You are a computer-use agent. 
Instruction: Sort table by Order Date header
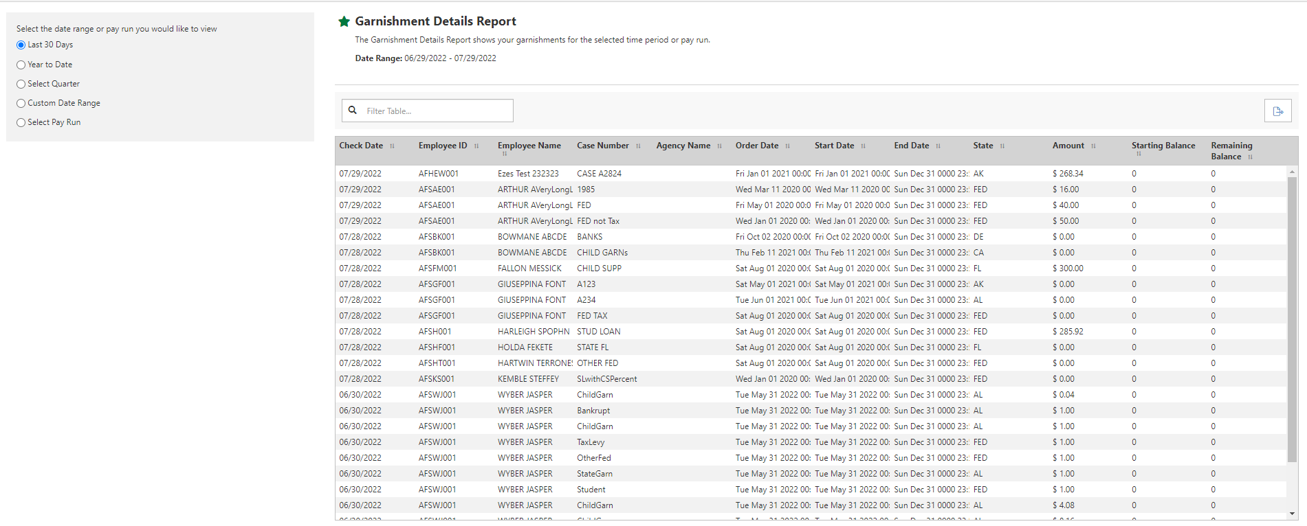click(757, 146)
